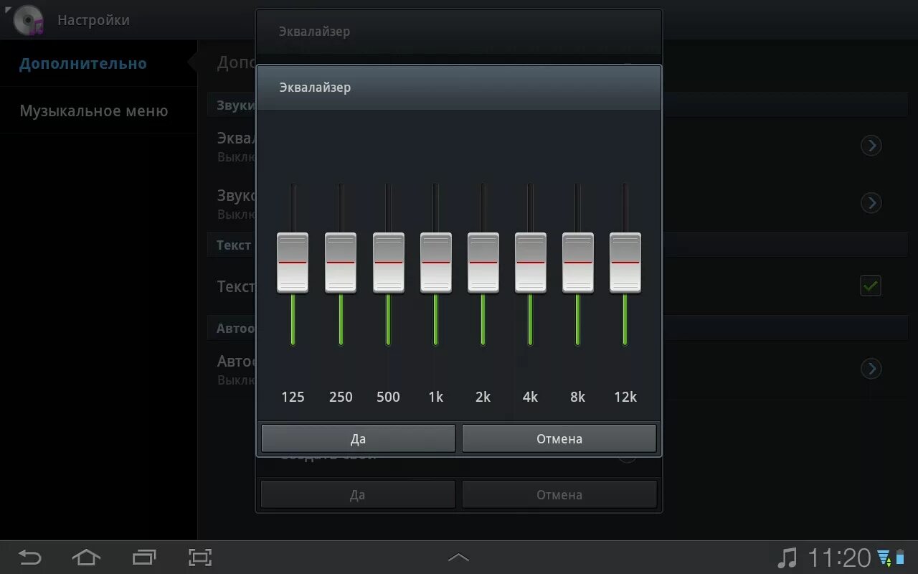This screenshot has height=574, width=918.
Task: Expand the sound effects row chevron
Action: click(871, 203)
